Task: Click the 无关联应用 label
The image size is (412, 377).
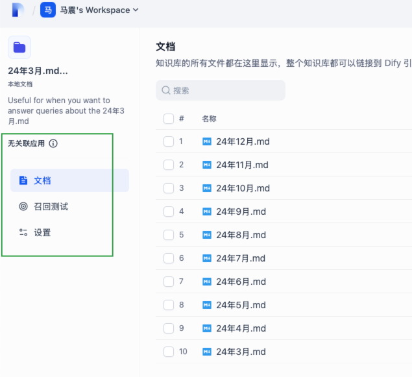Action: [x=26, y=143]
